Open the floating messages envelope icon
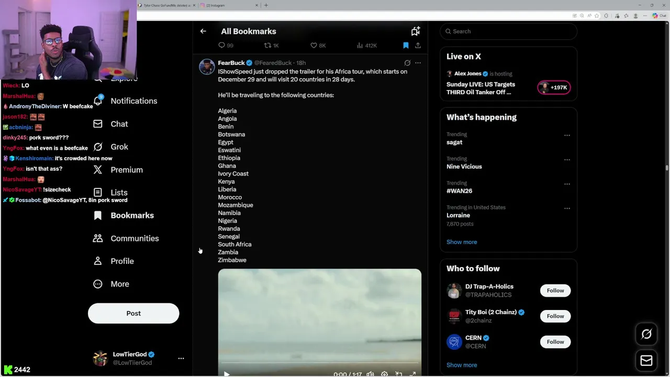This screenshot has height=377, width=670. click(x=646, y=360)
